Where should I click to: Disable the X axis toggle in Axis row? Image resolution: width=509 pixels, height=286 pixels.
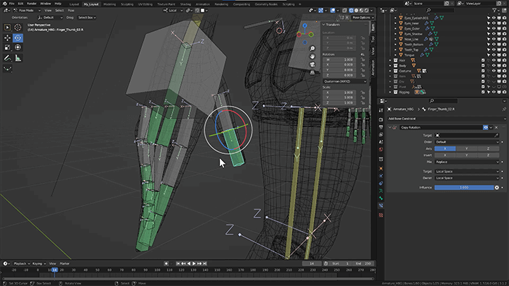click(x=445, y=148)
